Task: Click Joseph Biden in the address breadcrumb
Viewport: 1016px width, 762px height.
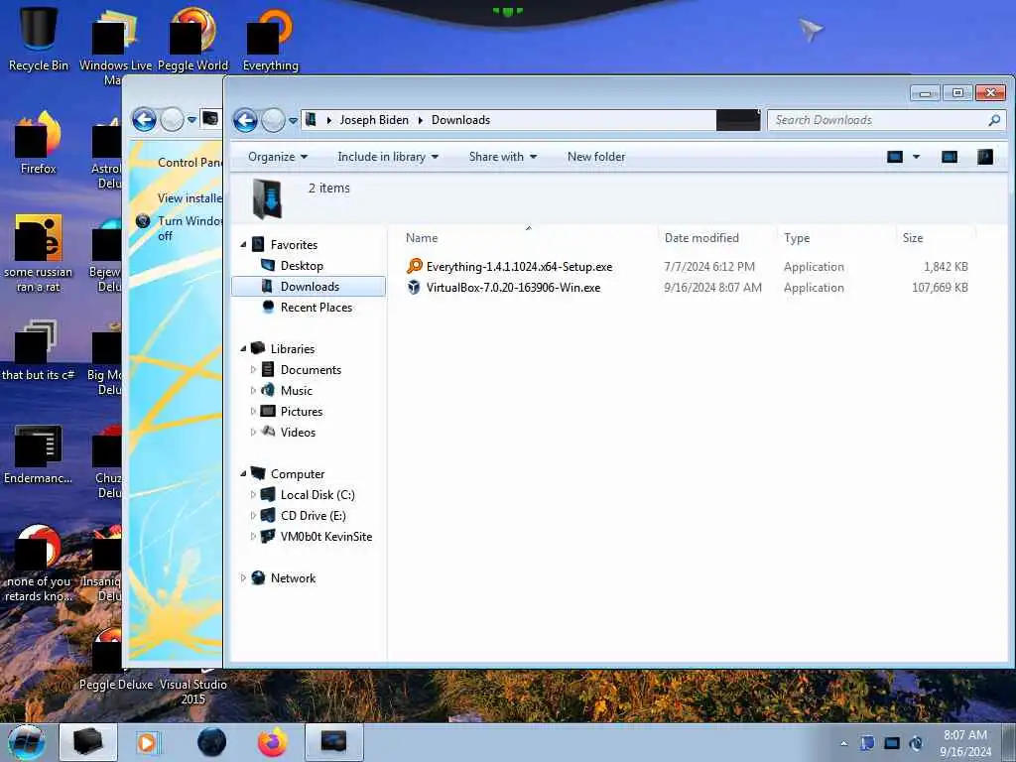Action: click(x=374, y=120)
